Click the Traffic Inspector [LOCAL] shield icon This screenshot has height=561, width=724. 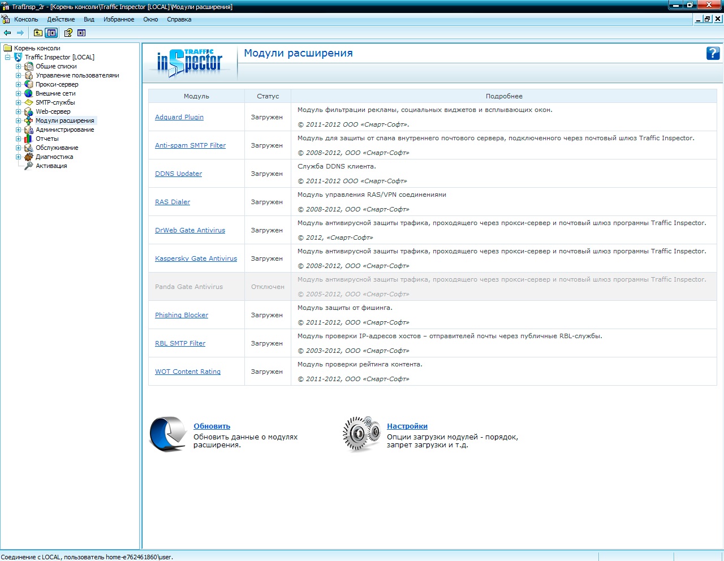tap(18, 57)
